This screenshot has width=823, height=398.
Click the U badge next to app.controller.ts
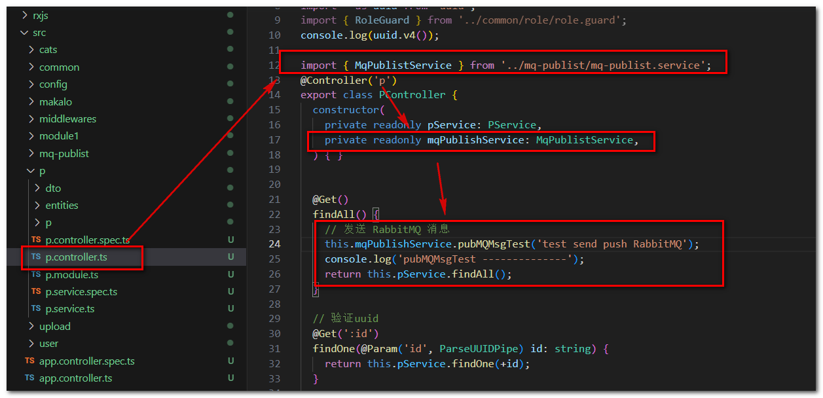click(230, 378)
